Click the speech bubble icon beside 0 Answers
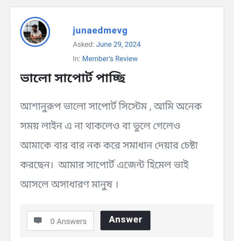 pyautogui.click(x=38, y=221)
